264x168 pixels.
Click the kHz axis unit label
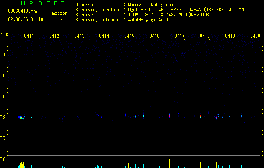[4, 34]
